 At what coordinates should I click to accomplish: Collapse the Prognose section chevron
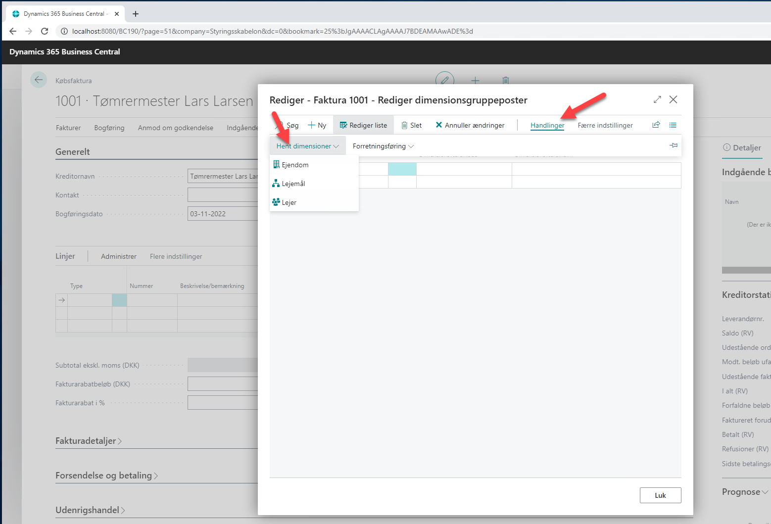click(x=765, y=492)
